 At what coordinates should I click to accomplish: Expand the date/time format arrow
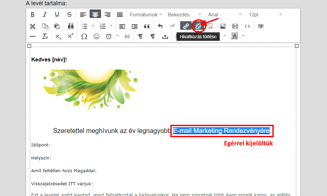(117, 36)
